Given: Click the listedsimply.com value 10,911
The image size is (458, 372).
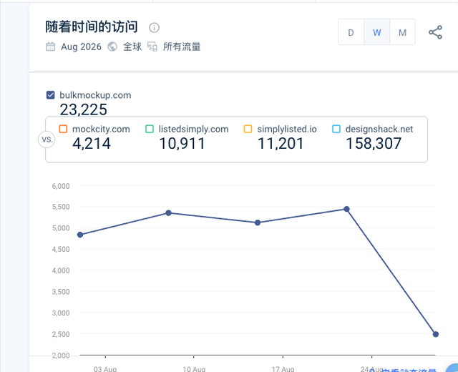Looking at the screenshot, I should 182,143.
